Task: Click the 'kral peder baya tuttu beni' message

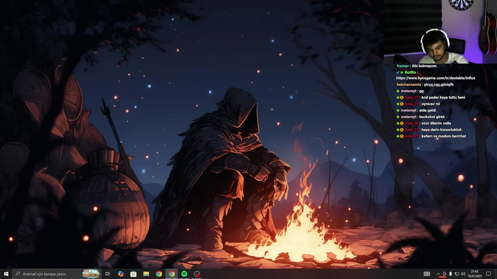Action: [x=431, y=98]
